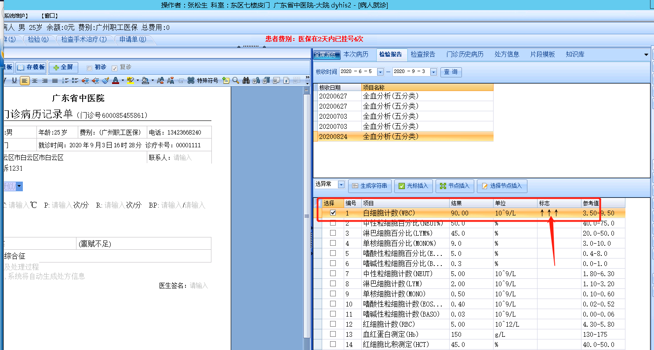Click the 选择节点插入 button
This screenshot has width=654, height=350.
[502, 186]
